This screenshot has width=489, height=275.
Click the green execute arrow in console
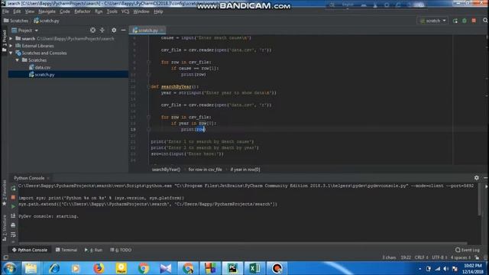click(x=13, y=206)
